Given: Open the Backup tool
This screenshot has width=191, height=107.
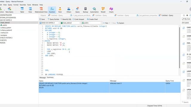Looking at the screenshot, I should point(85,10).
